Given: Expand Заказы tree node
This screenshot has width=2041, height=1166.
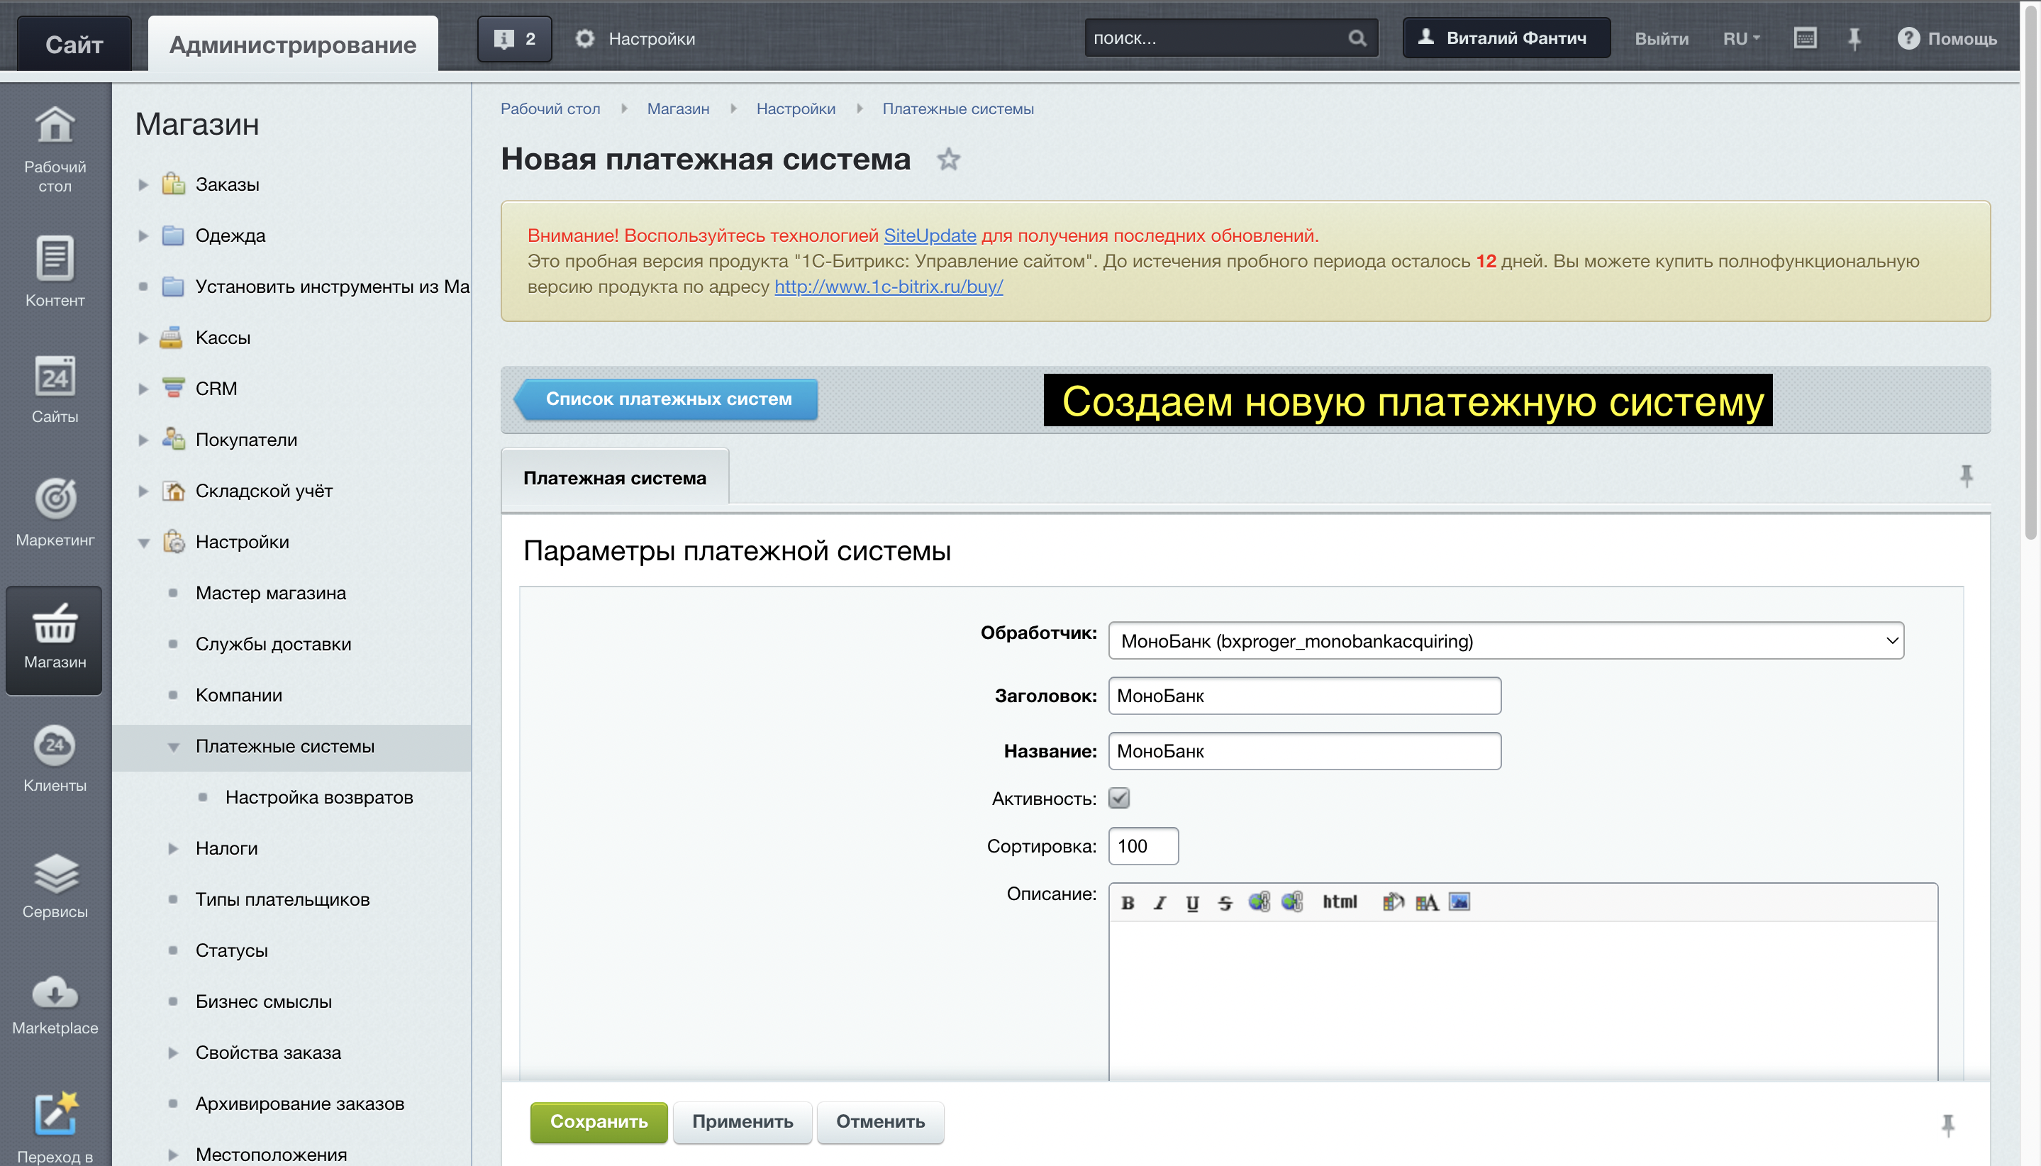Looking at the screenshot, I should click(x=143, y=185).
